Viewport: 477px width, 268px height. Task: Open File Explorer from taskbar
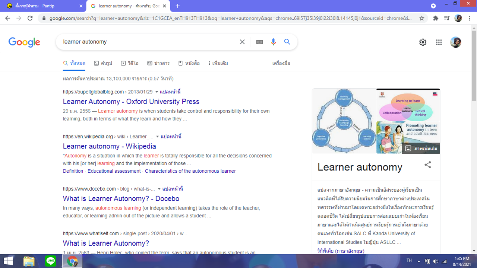29,261
